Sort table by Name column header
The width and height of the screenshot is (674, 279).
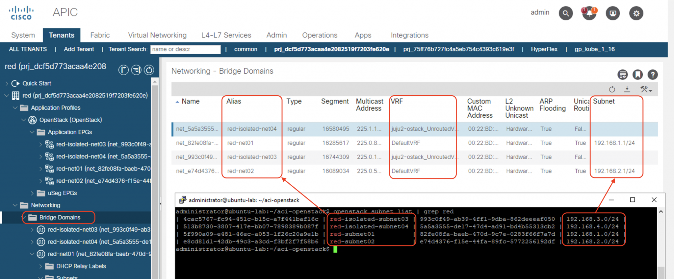[x=191, y=101]
